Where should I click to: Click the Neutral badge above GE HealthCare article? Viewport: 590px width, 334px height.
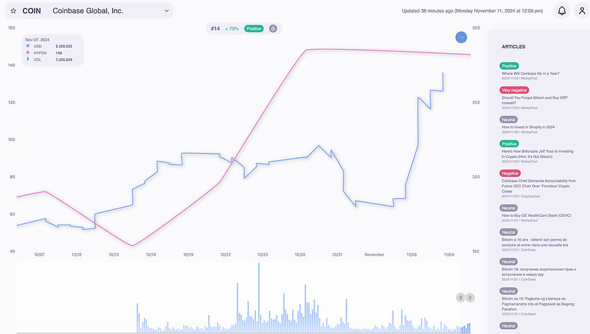click(x=509, y=208)
